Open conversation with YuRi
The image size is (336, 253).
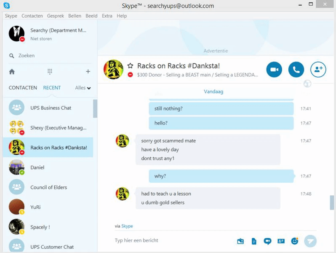pos(48,207)
